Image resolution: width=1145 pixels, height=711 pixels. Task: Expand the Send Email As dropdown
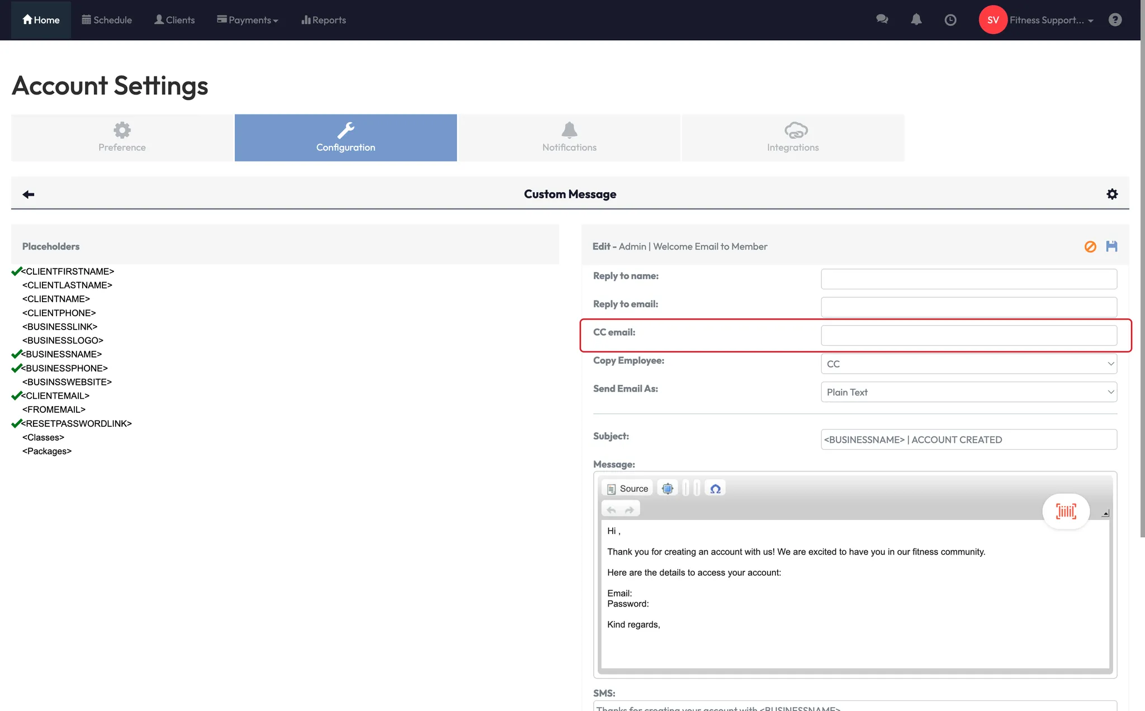tap(968, 392)
